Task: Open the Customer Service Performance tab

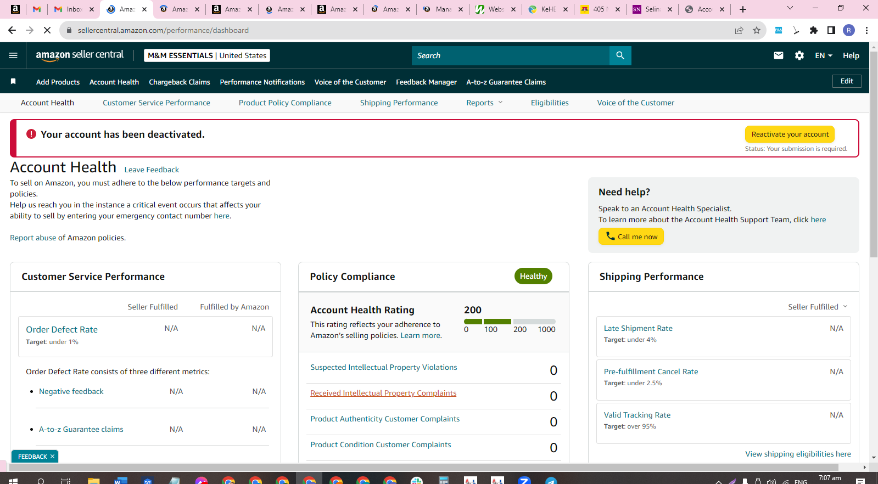Action: click(156, 103)
